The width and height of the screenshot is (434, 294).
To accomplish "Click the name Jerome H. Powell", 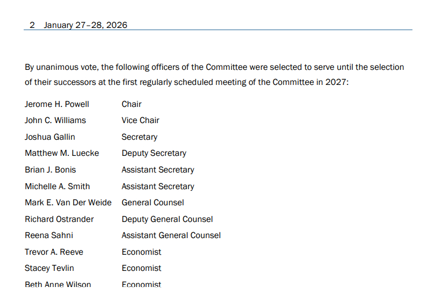I will (x=57, y=104).
